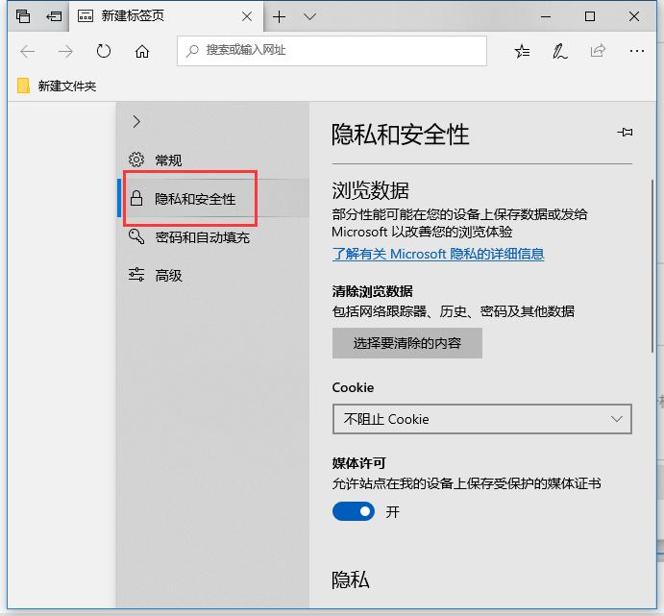This screenshot has height=616, width=664.
Task: Open the favorites hub star icon
Action: [x=522, y=51]
